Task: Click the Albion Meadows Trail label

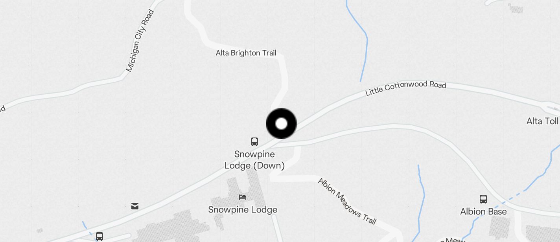Action: [x=347, y=201]
